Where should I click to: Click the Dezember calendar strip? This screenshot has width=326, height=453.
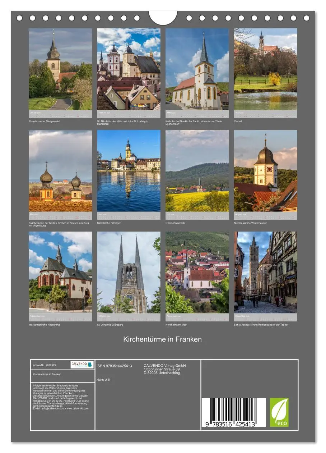tap(265, 317)
